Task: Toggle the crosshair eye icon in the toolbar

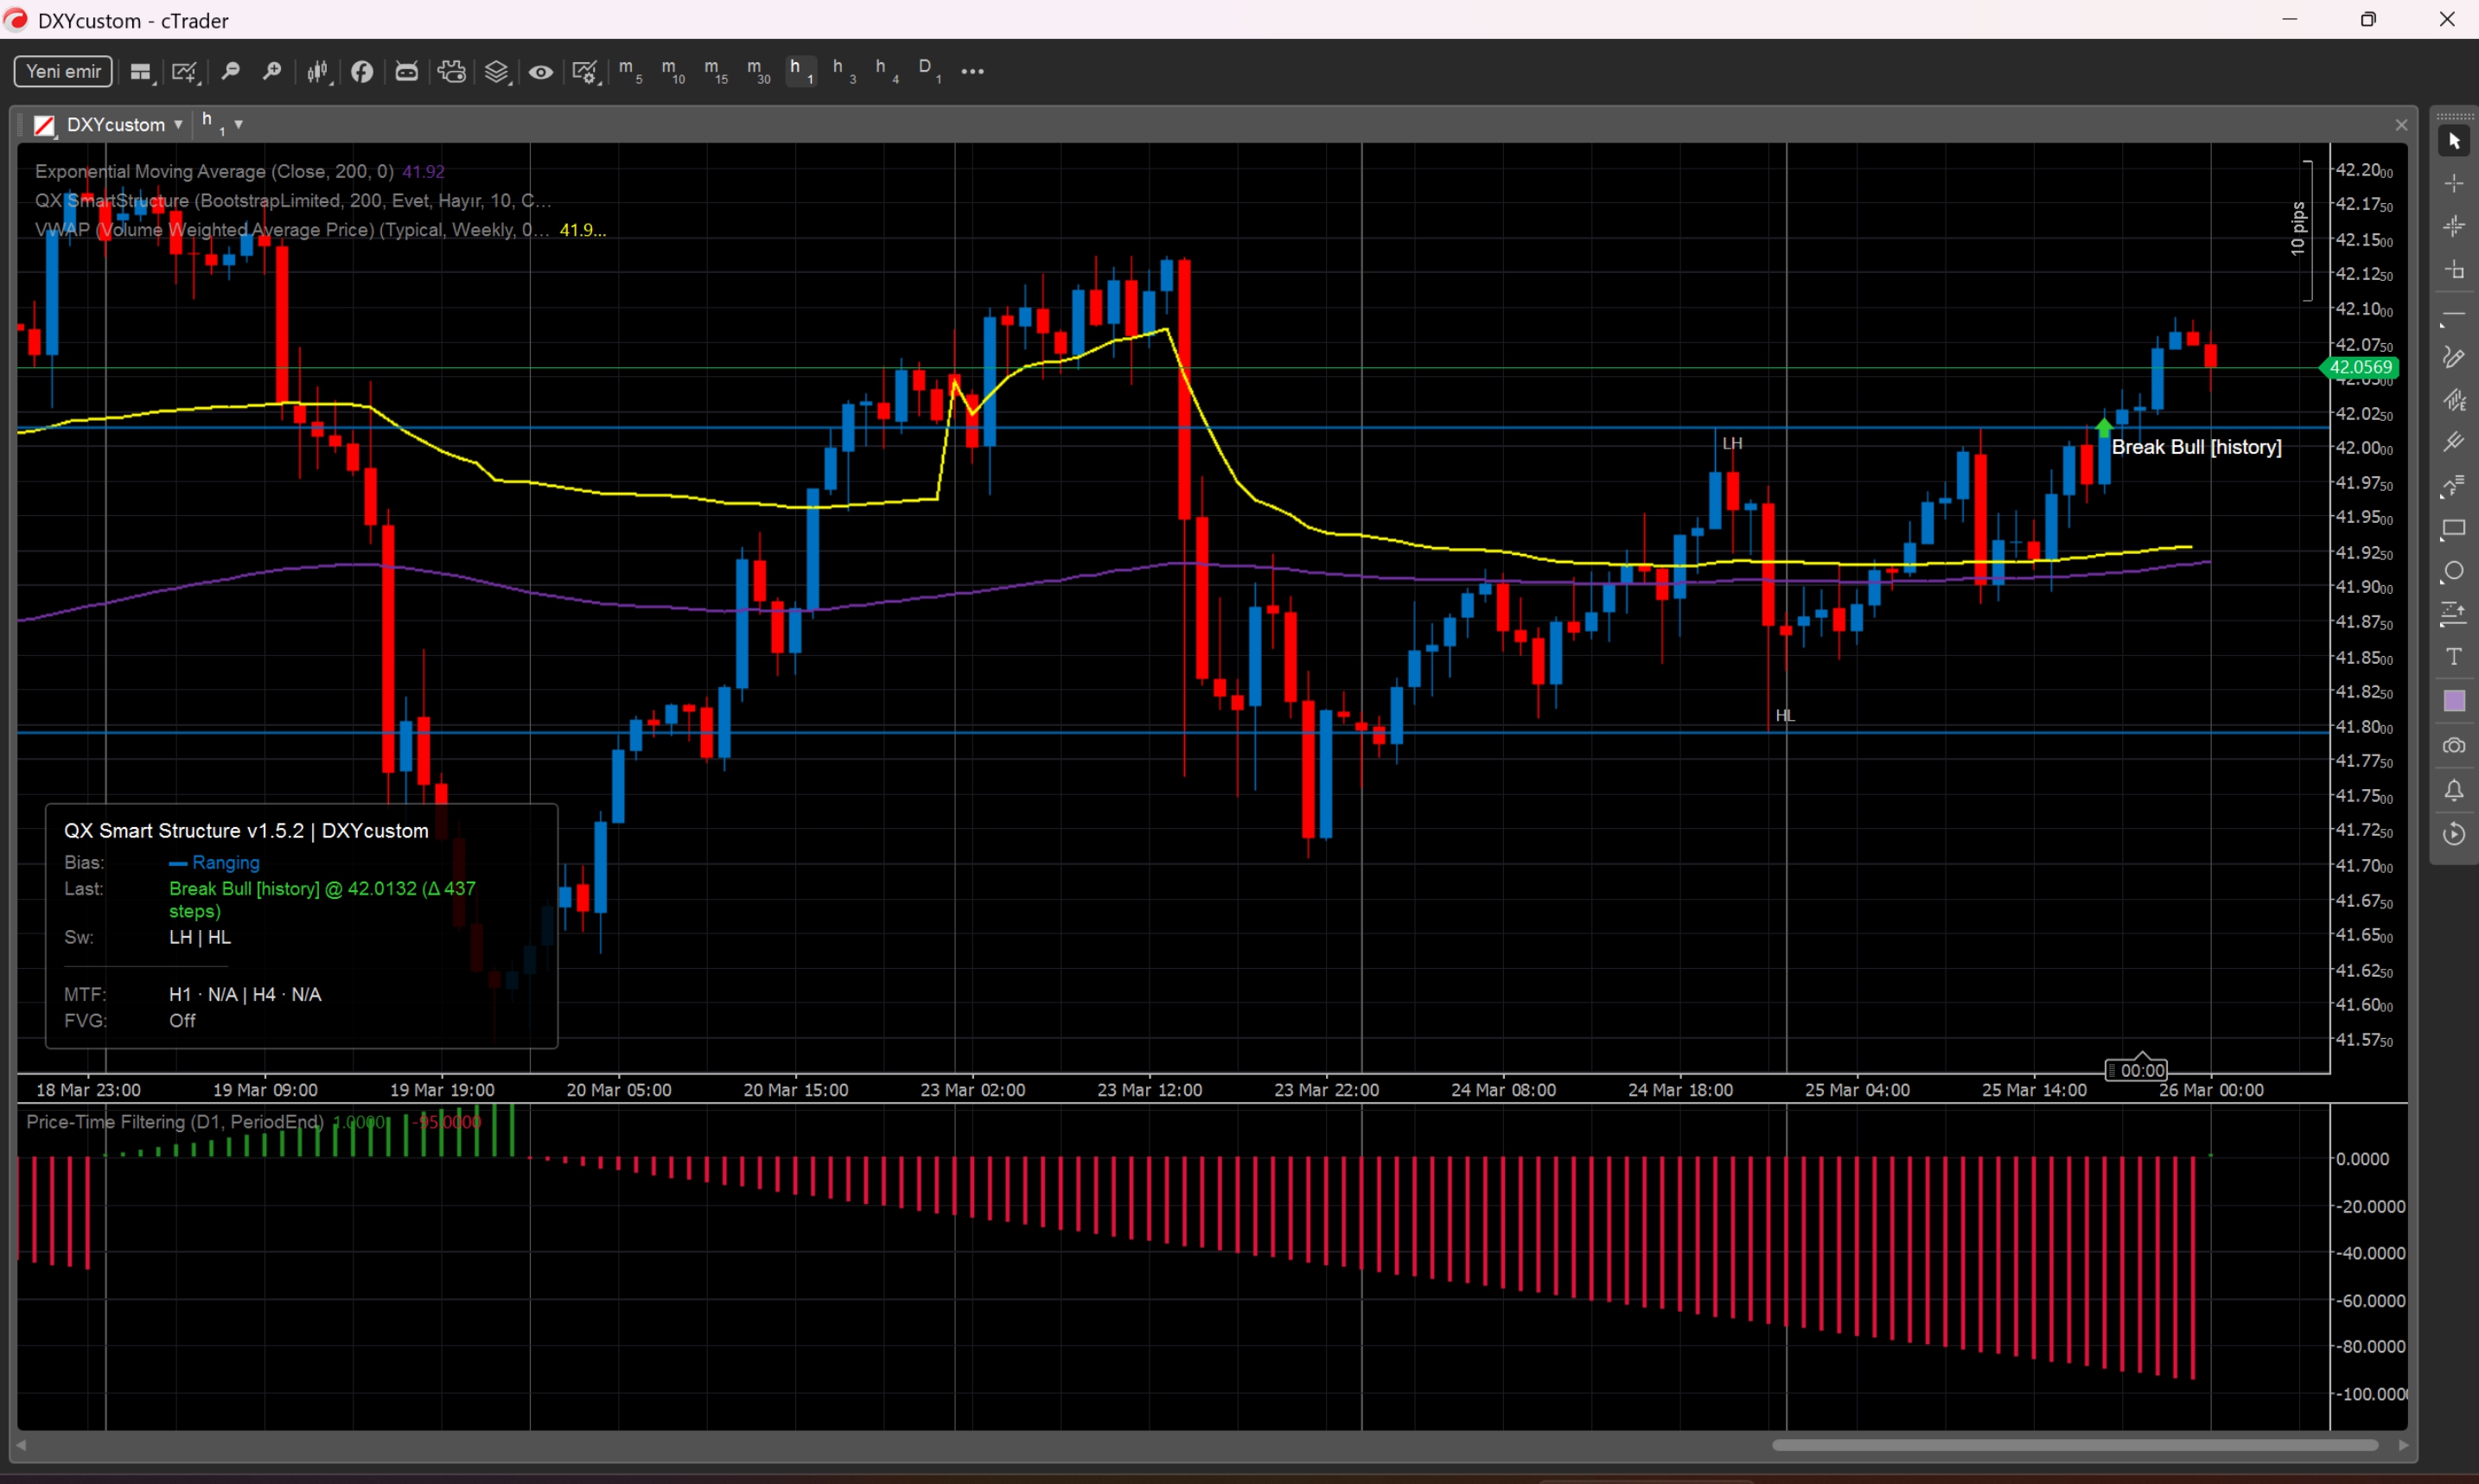Action: point(542,71)
